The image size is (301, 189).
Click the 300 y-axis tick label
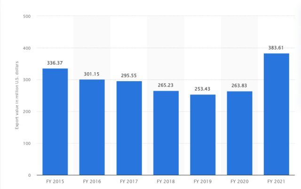27,80
